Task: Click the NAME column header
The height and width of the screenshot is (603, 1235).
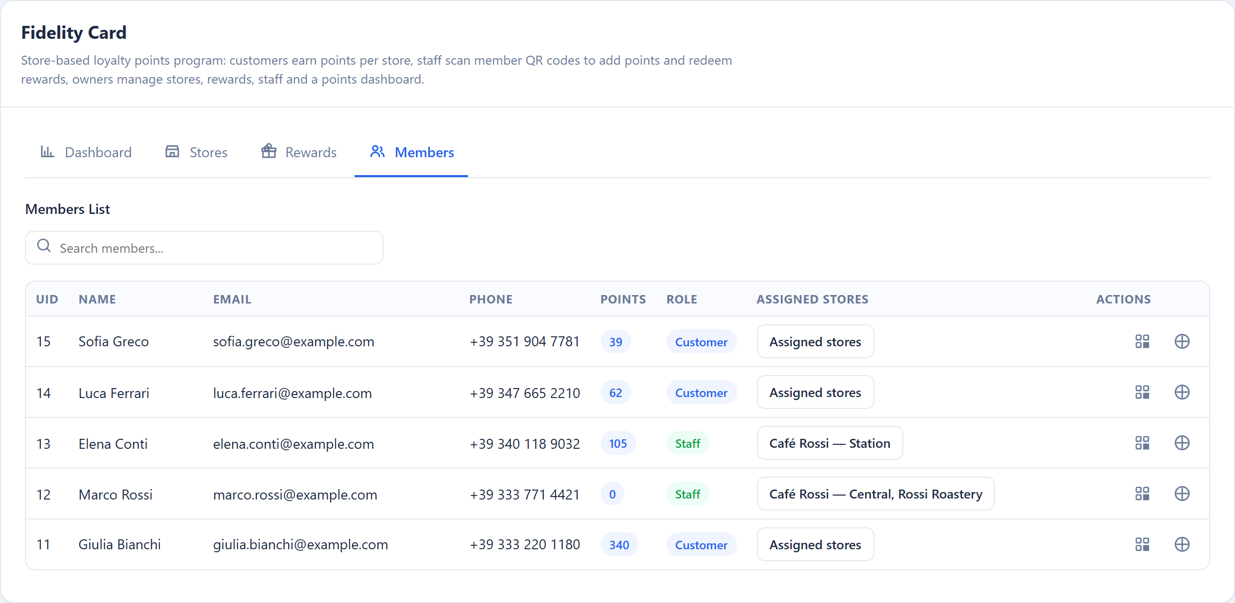Action: pyautogui.click(x=97, y=299)
